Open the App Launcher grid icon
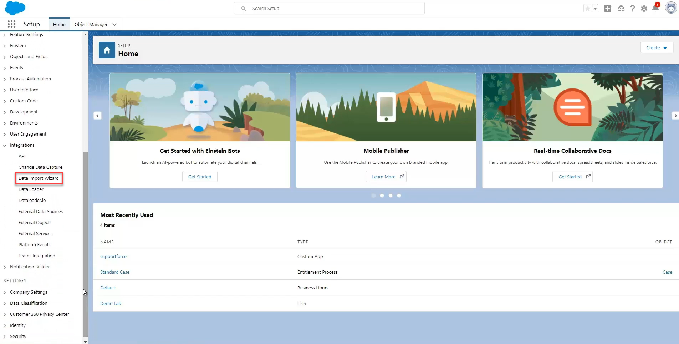Image resolution: width=679 pixels, height=344 pixels. (x=11, y=24)
